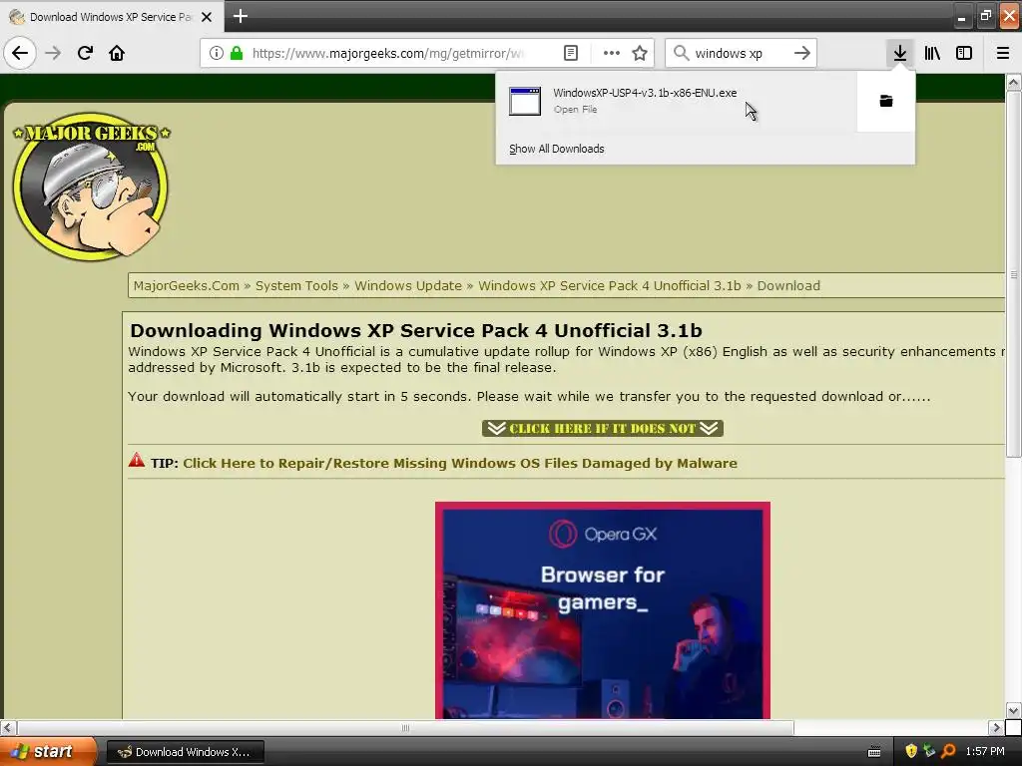Open page actions three-dot menu
The height and width of the screenshot is (766, 1022).
click(612, 54)
